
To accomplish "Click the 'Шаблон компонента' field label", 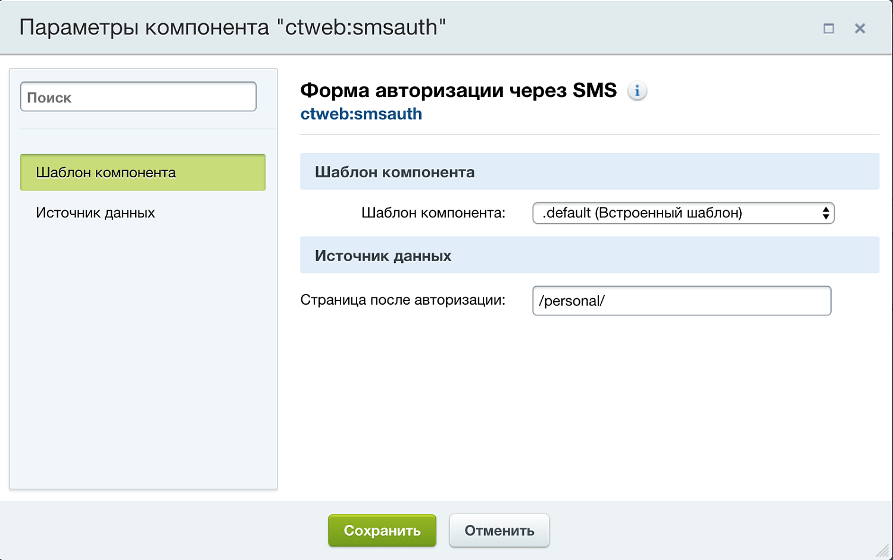I will [433, 213].
